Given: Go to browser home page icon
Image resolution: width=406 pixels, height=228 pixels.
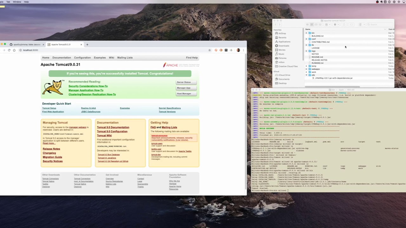Looking at the screenshot, I should pyautogui.click(x=14, y=50).
